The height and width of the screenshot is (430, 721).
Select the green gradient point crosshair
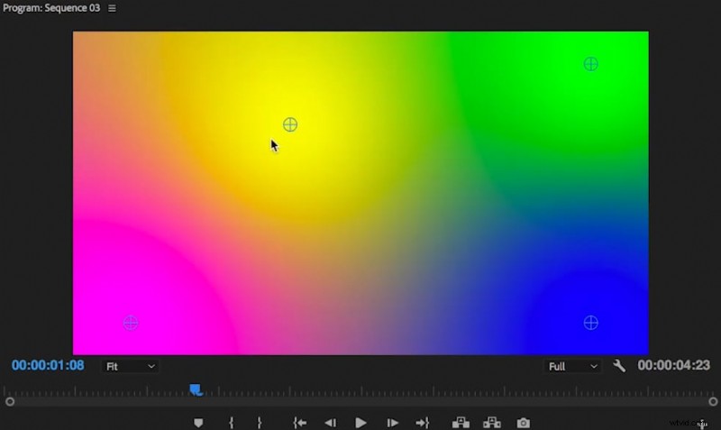(591, 64)
